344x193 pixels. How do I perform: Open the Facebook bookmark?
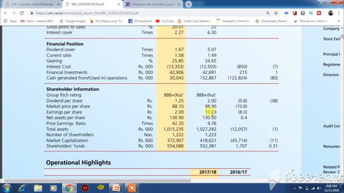tap(140, 21)
